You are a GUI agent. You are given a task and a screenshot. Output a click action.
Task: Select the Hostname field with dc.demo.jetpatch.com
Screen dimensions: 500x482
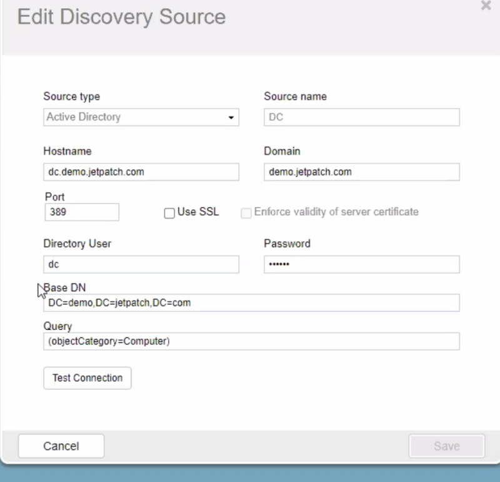(x=141, y=172)
